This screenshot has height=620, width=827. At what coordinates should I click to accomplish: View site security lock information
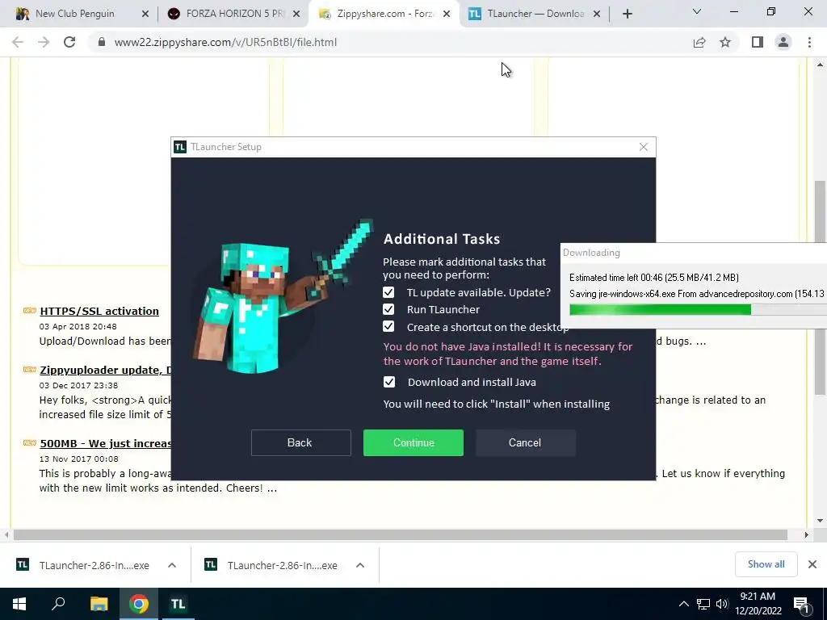coord(102,42)
